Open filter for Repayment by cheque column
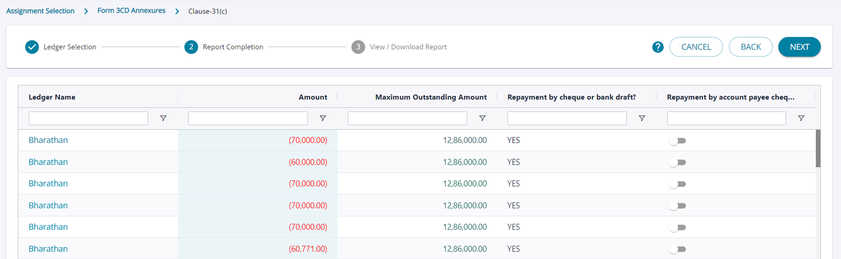The image size is (841, 259). pyautogui.click(x=642, y=118)
